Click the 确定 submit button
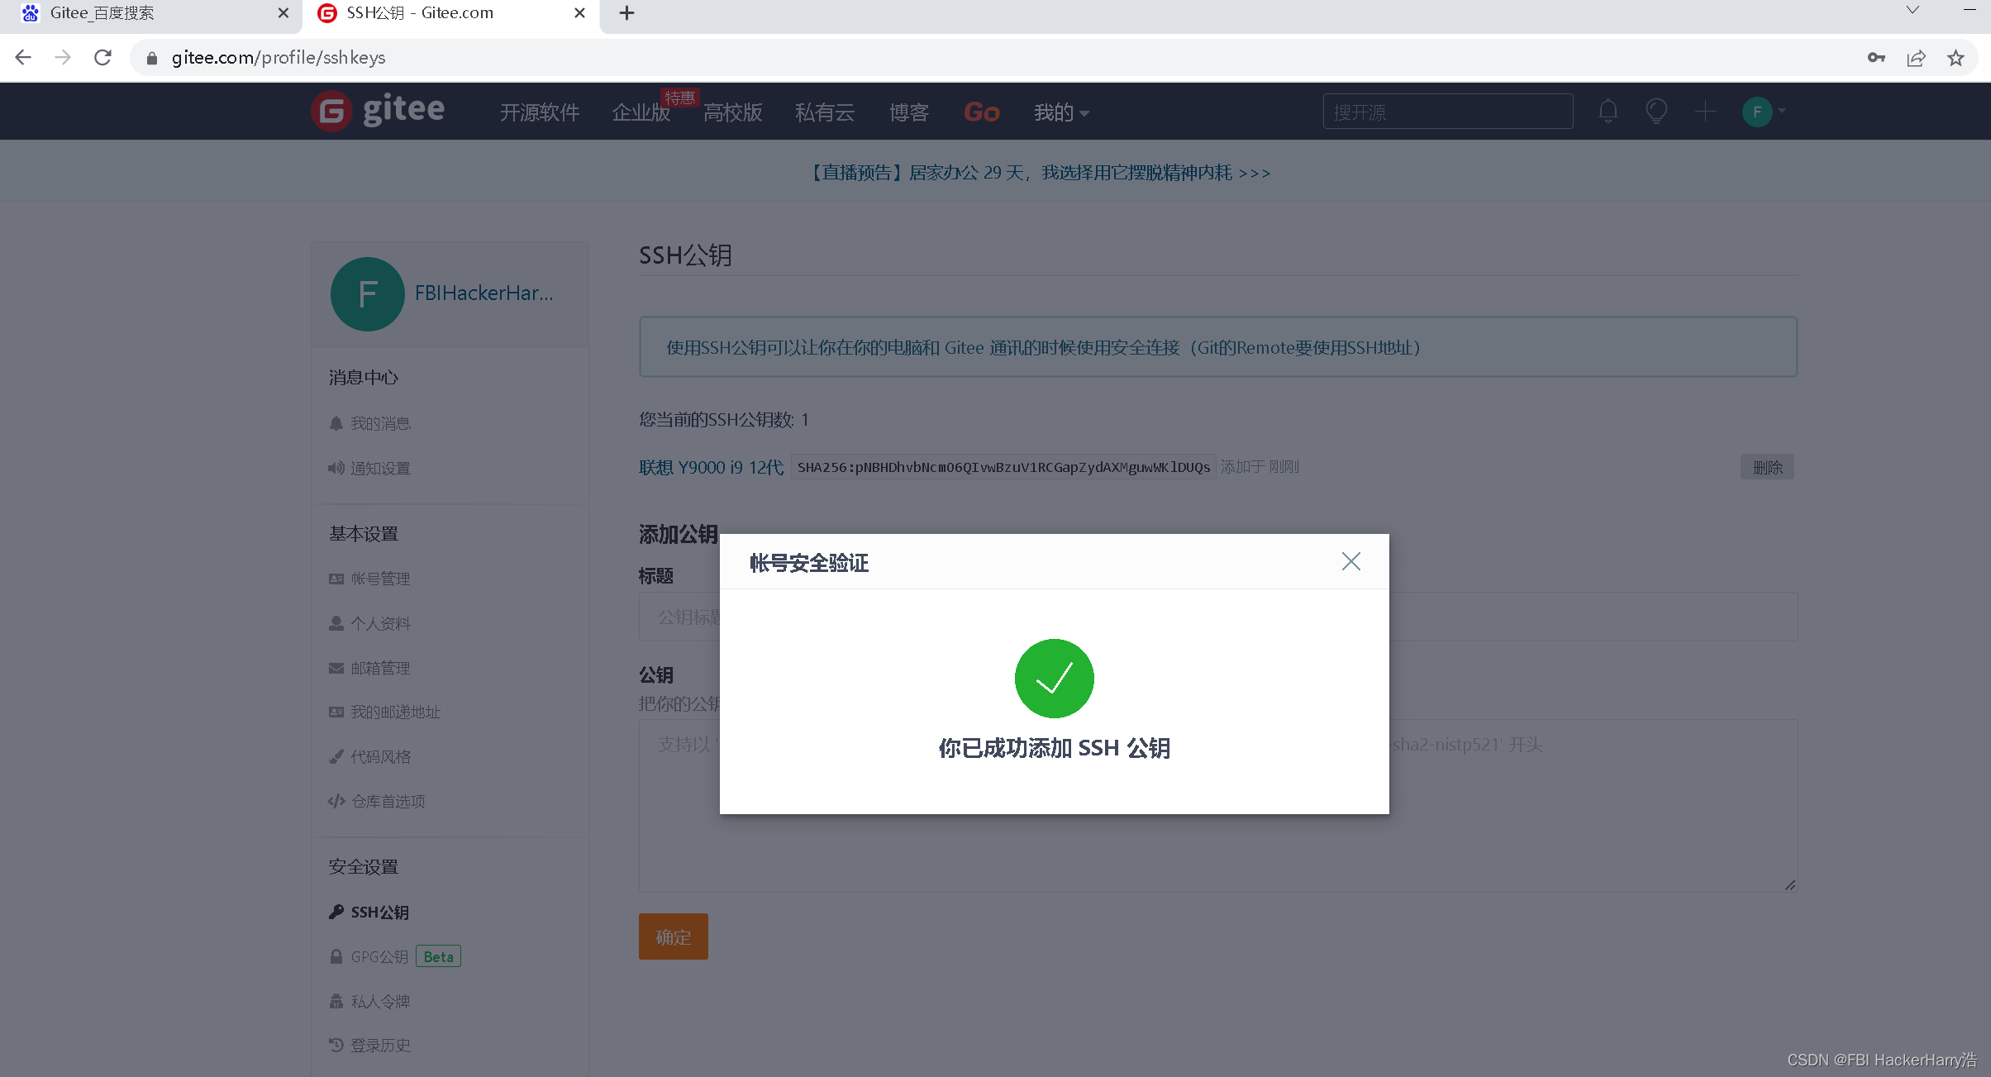 click(673, 936)
